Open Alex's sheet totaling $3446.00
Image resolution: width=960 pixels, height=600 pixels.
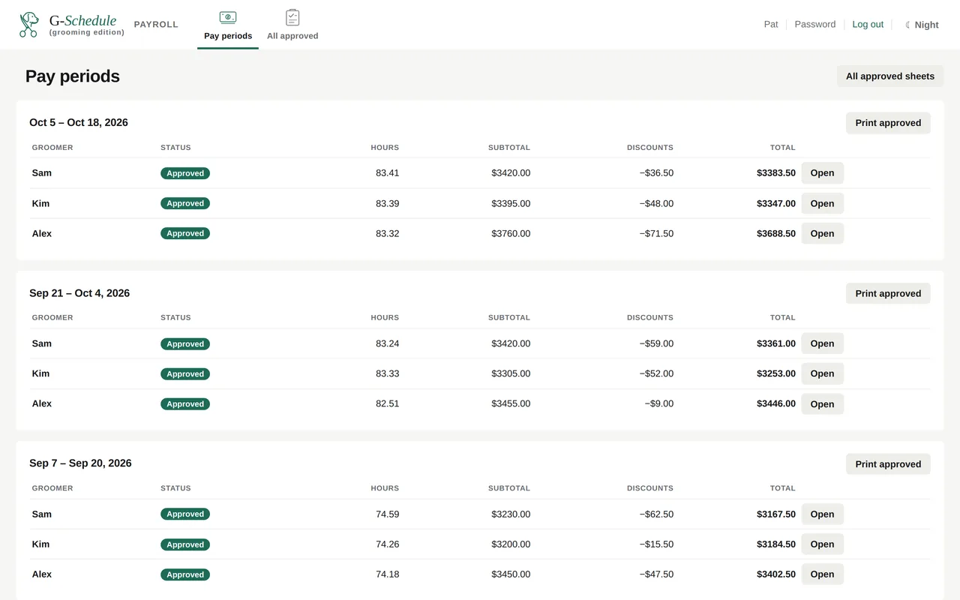click(822, 404)
